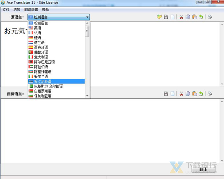Select 西班牙语 from language list
This screenshot has height=179, width=224.
click(x=56, y=47)
